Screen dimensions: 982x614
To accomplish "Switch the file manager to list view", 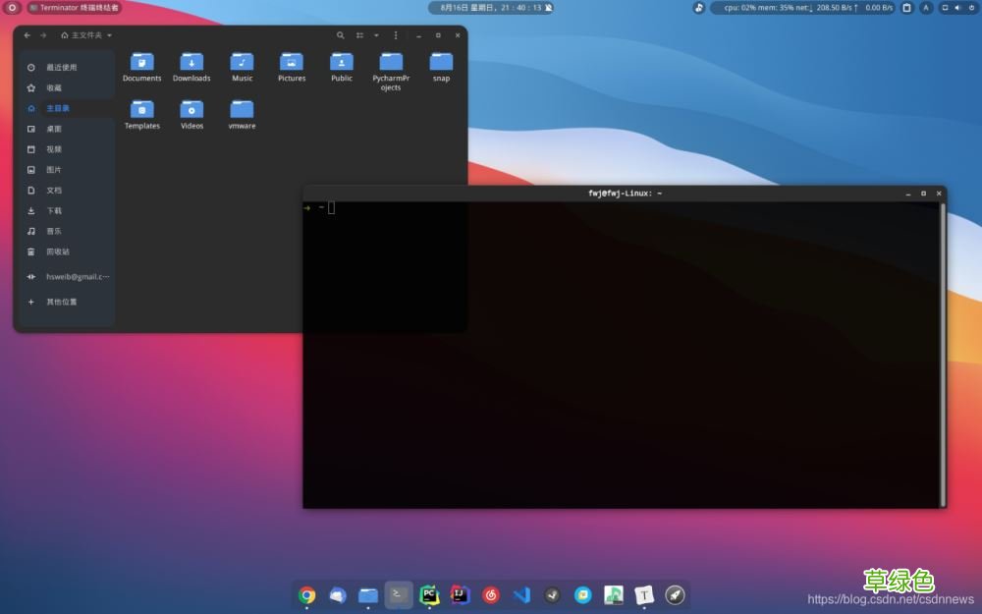I will pyautogui.click(x=359, y=35).
